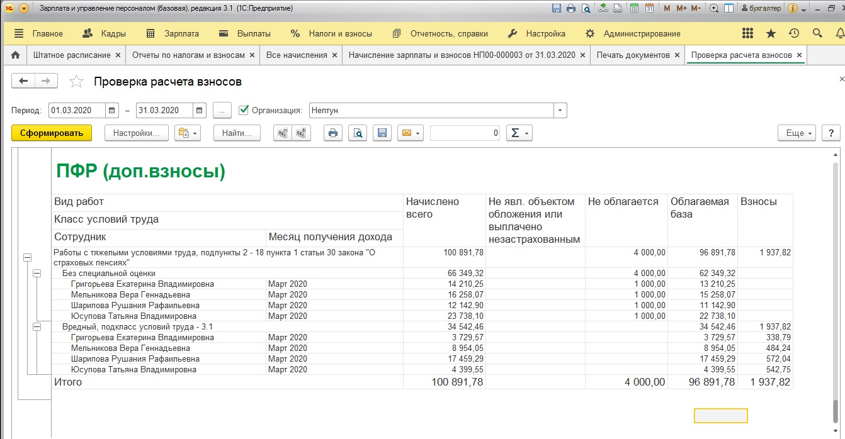Save the report with the diskette icon

(382, 133)
